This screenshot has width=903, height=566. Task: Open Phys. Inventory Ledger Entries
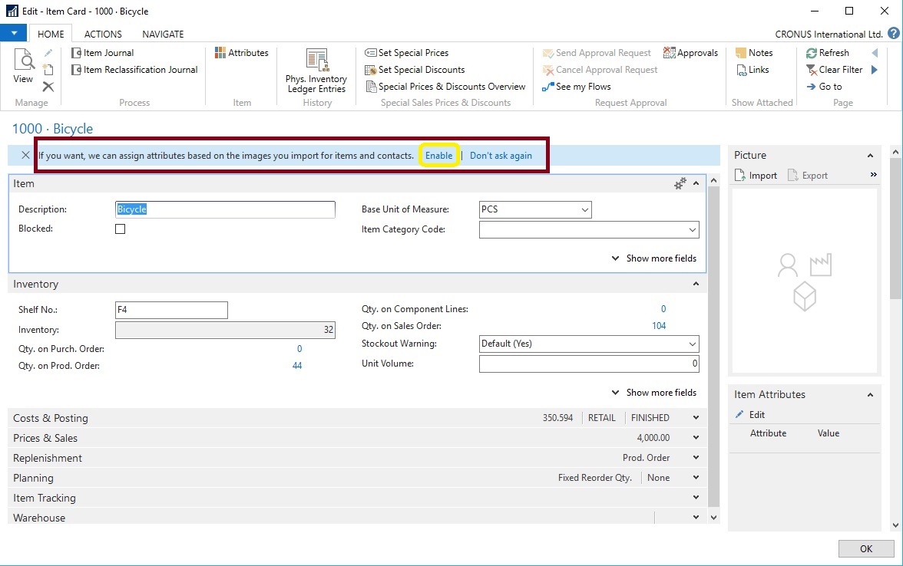coord(316,71)
